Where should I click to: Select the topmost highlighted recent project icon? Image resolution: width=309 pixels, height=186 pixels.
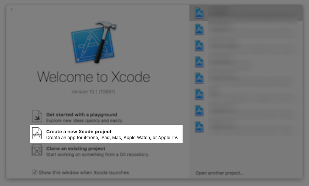[x=200, y=13]
